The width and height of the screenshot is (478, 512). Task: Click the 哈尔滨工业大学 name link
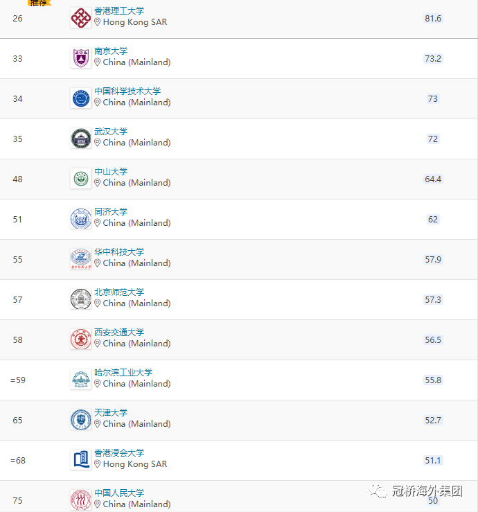click(123, 372)
